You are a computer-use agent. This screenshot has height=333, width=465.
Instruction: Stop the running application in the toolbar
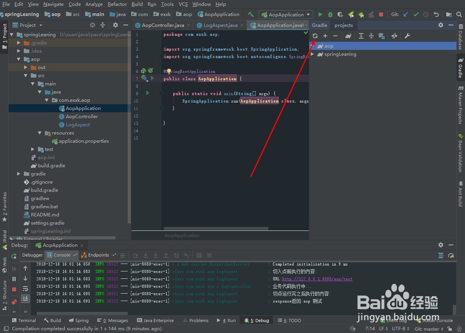coord(381,14)
